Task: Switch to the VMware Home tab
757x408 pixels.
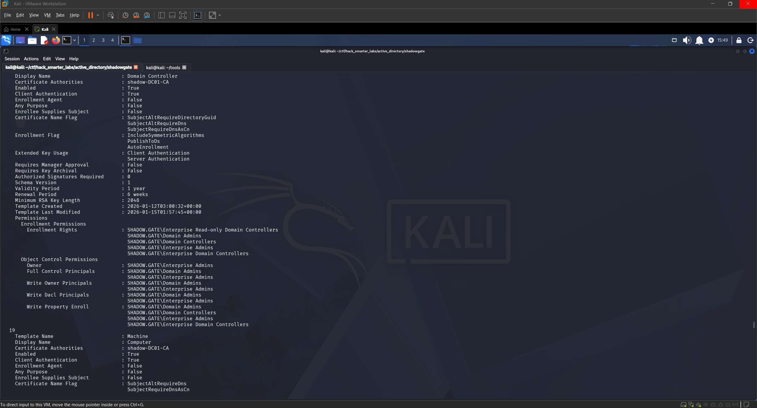Action: coord(15,29)
